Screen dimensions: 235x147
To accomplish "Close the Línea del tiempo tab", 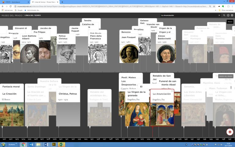I will 58,2.
